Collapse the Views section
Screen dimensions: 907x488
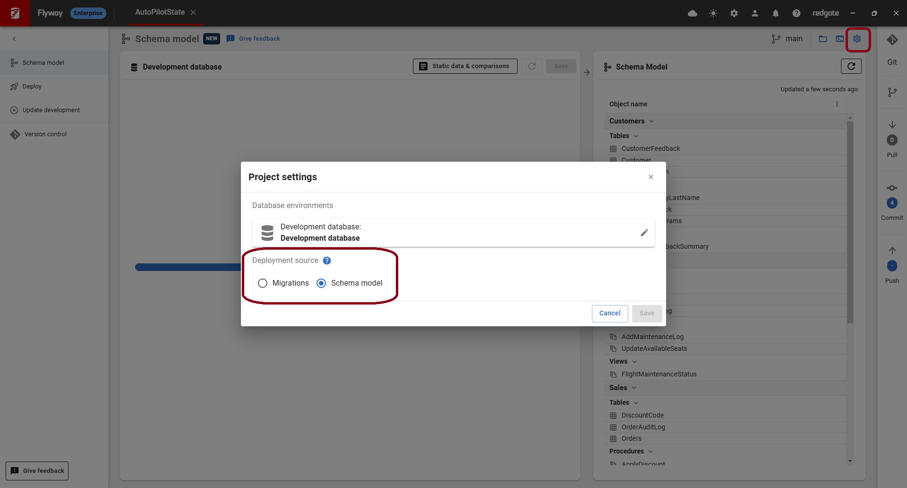pos(634,362)
